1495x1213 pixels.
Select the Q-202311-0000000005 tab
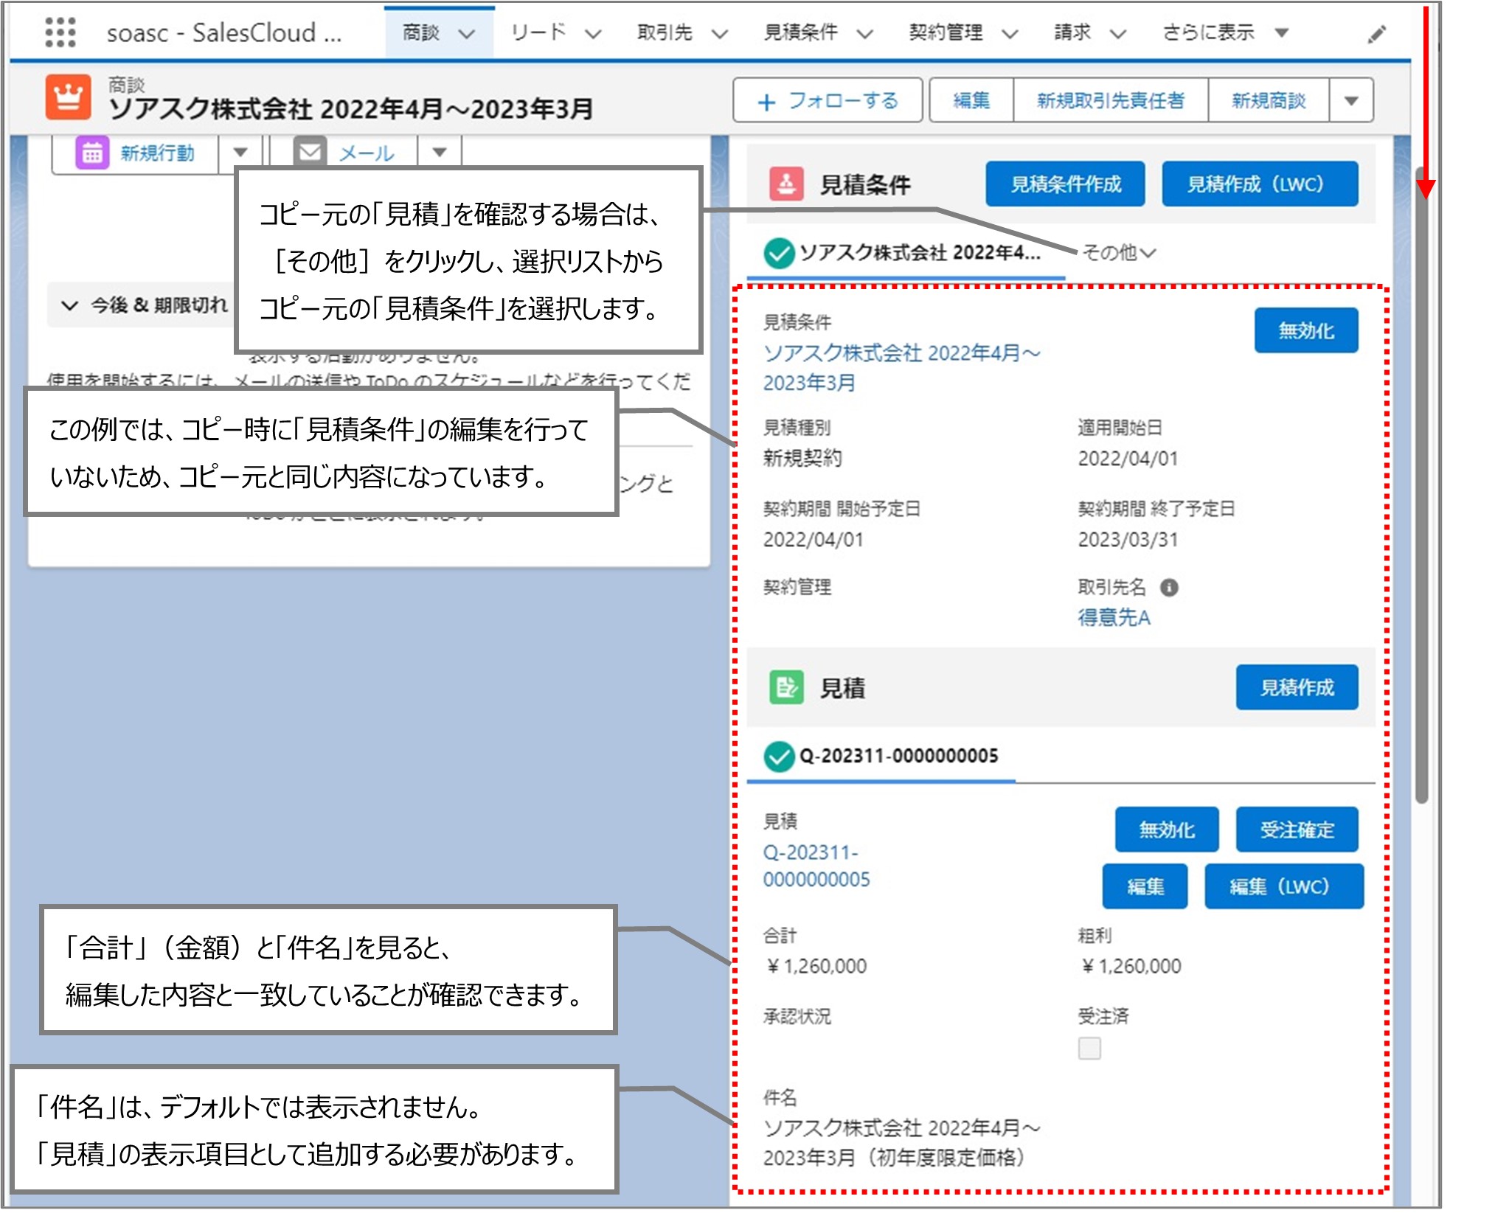[881, 757]
